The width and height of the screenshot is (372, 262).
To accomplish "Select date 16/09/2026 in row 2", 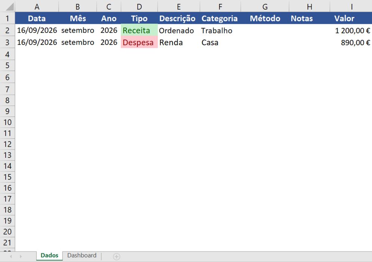I will (x=37, y=30).
